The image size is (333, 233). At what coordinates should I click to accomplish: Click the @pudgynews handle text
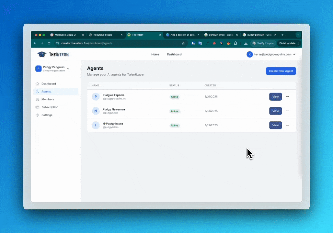pyautogui.click(x=110, y=113)
